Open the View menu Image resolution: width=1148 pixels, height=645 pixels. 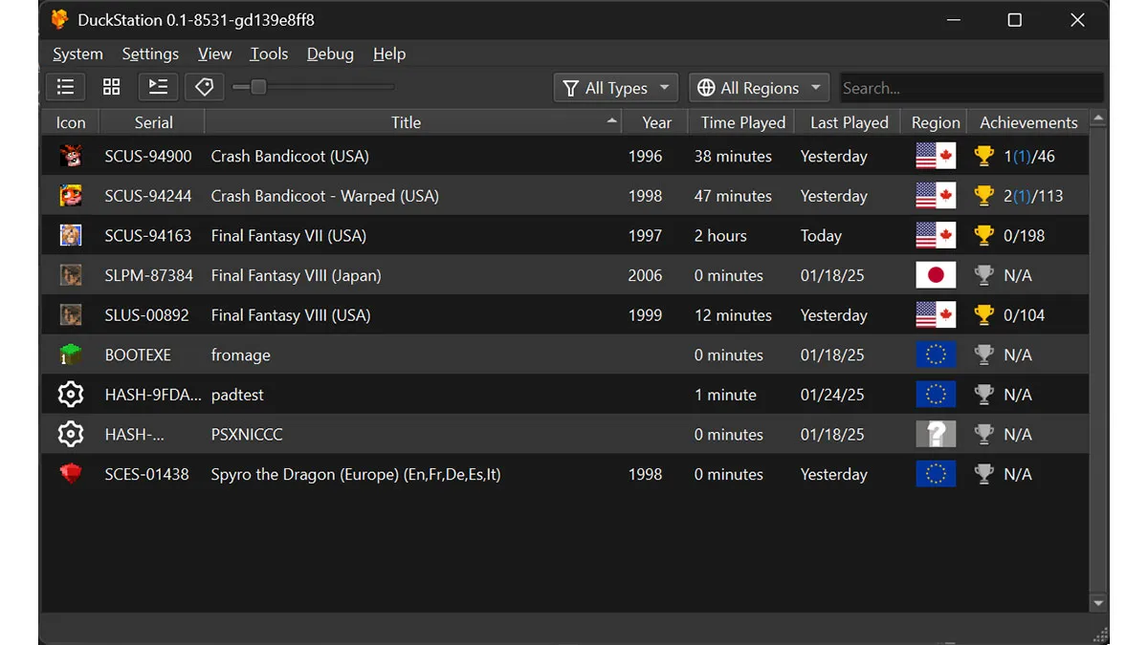(x=214, y=54)
